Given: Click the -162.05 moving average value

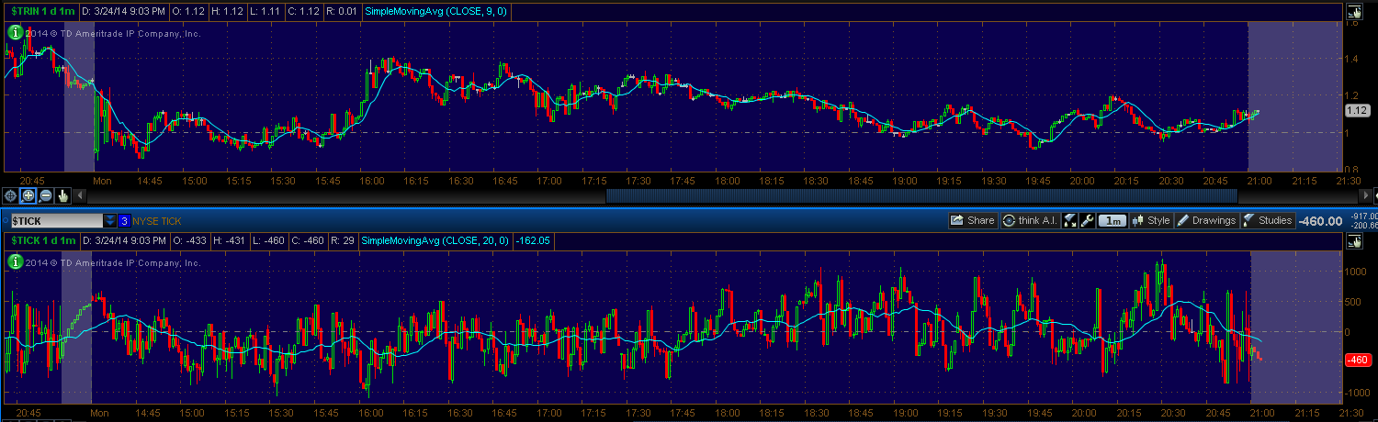Looking at the screenshot, I should pyautogui.click(x=532, y=240).
